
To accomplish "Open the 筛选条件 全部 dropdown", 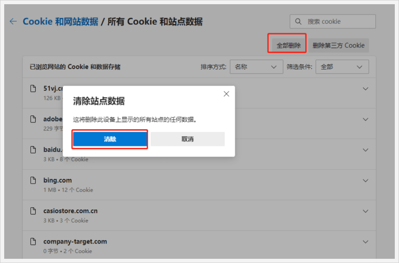I will coord(342,67).
